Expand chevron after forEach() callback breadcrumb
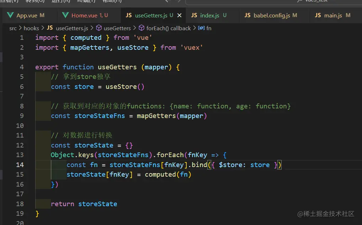Viewport: 362px width, 225px height. pyautogui.click(x=195, y=28)
